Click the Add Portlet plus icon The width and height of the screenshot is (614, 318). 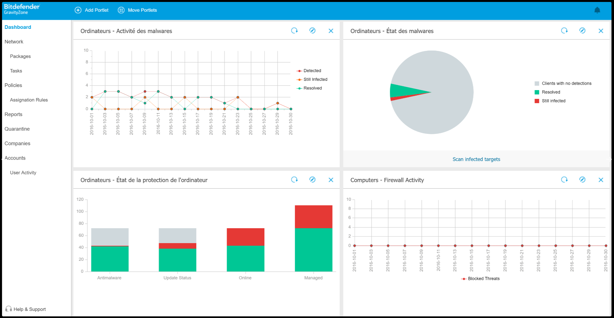(78, 10)
